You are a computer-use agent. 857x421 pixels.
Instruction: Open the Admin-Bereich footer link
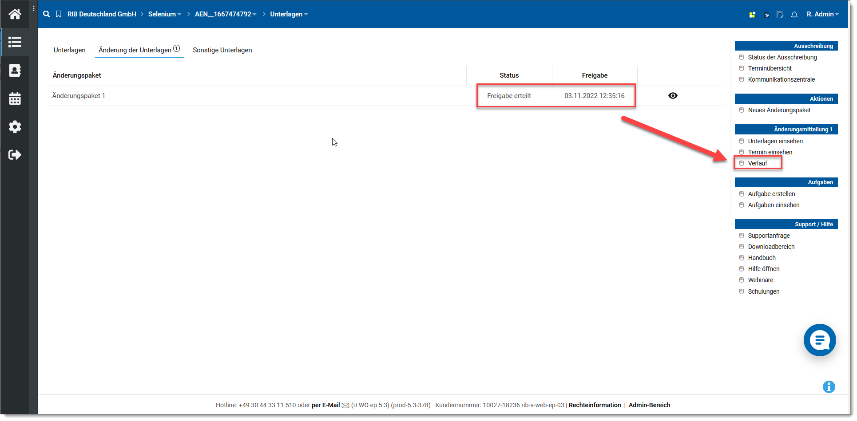tap(649, 405)
